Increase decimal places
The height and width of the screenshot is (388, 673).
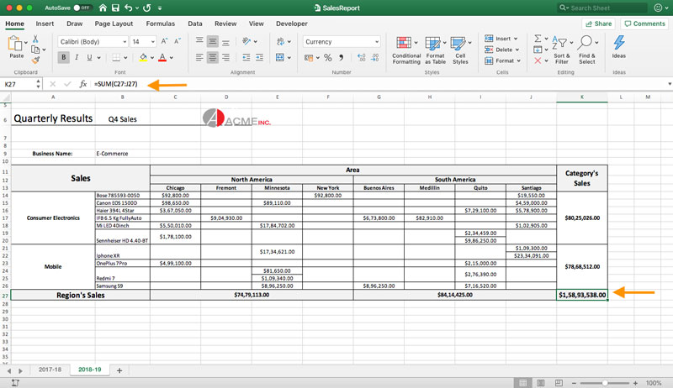coord(362,57)
